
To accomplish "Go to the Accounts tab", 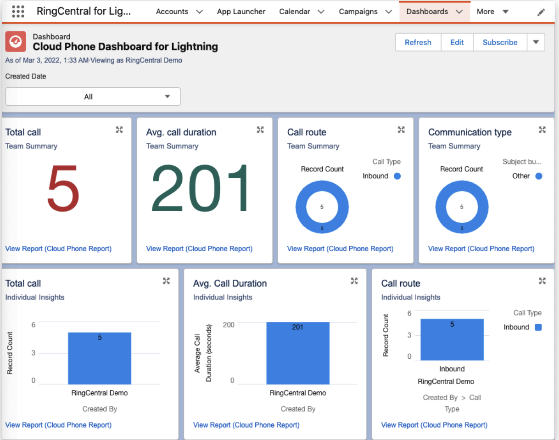I will 172,12.
